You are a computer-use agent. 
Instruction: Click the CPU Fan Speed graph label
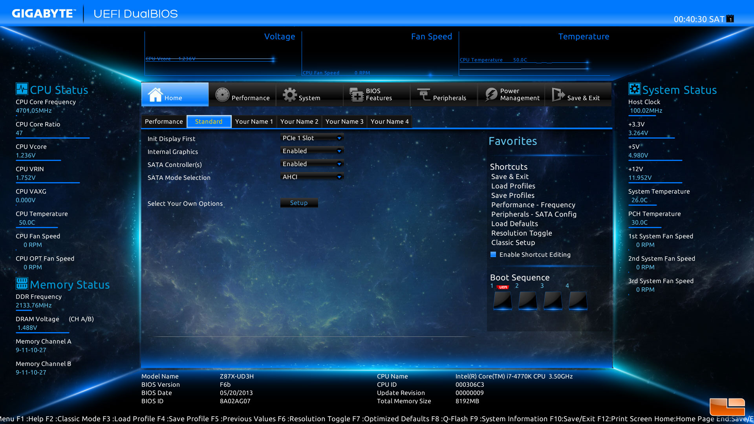click(x=321, y=73)
